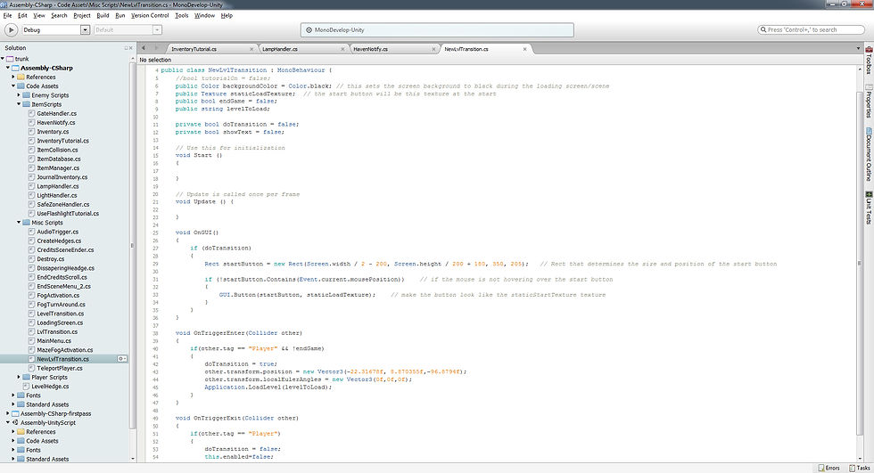The image size is (874, 473).
Task: Select TeleportPlayer.cs file
Action: coord(60,368)
